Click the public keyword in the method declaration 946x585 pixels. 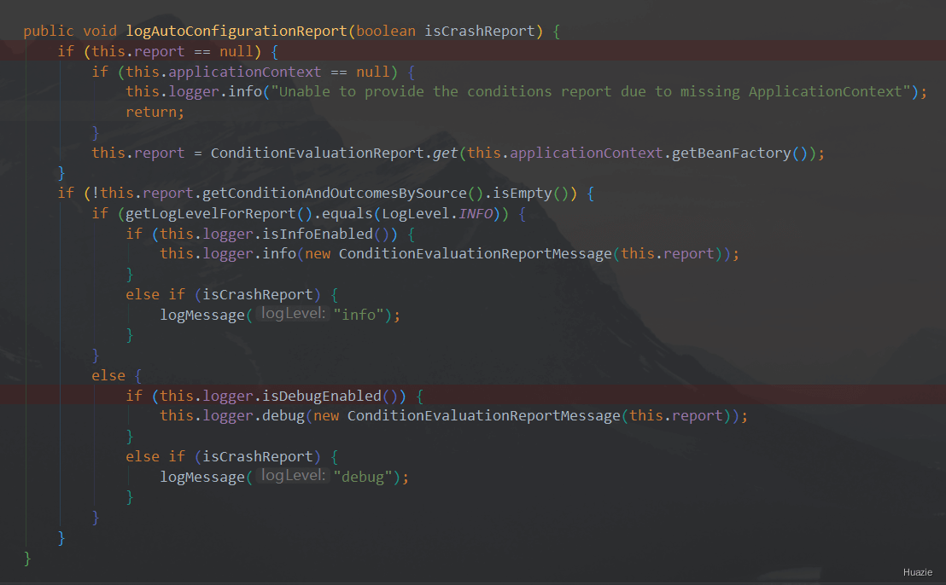[x=49, y=31]
